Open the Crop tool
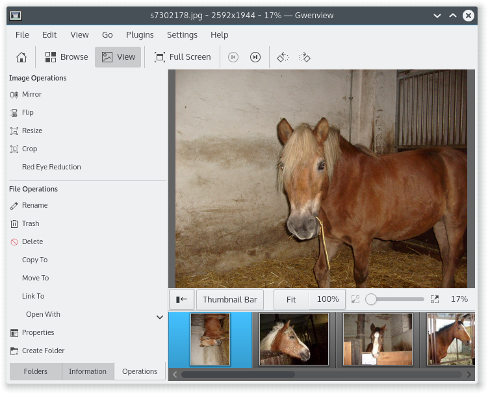Screen dimensions: 488x394 [x=29, y=149]
